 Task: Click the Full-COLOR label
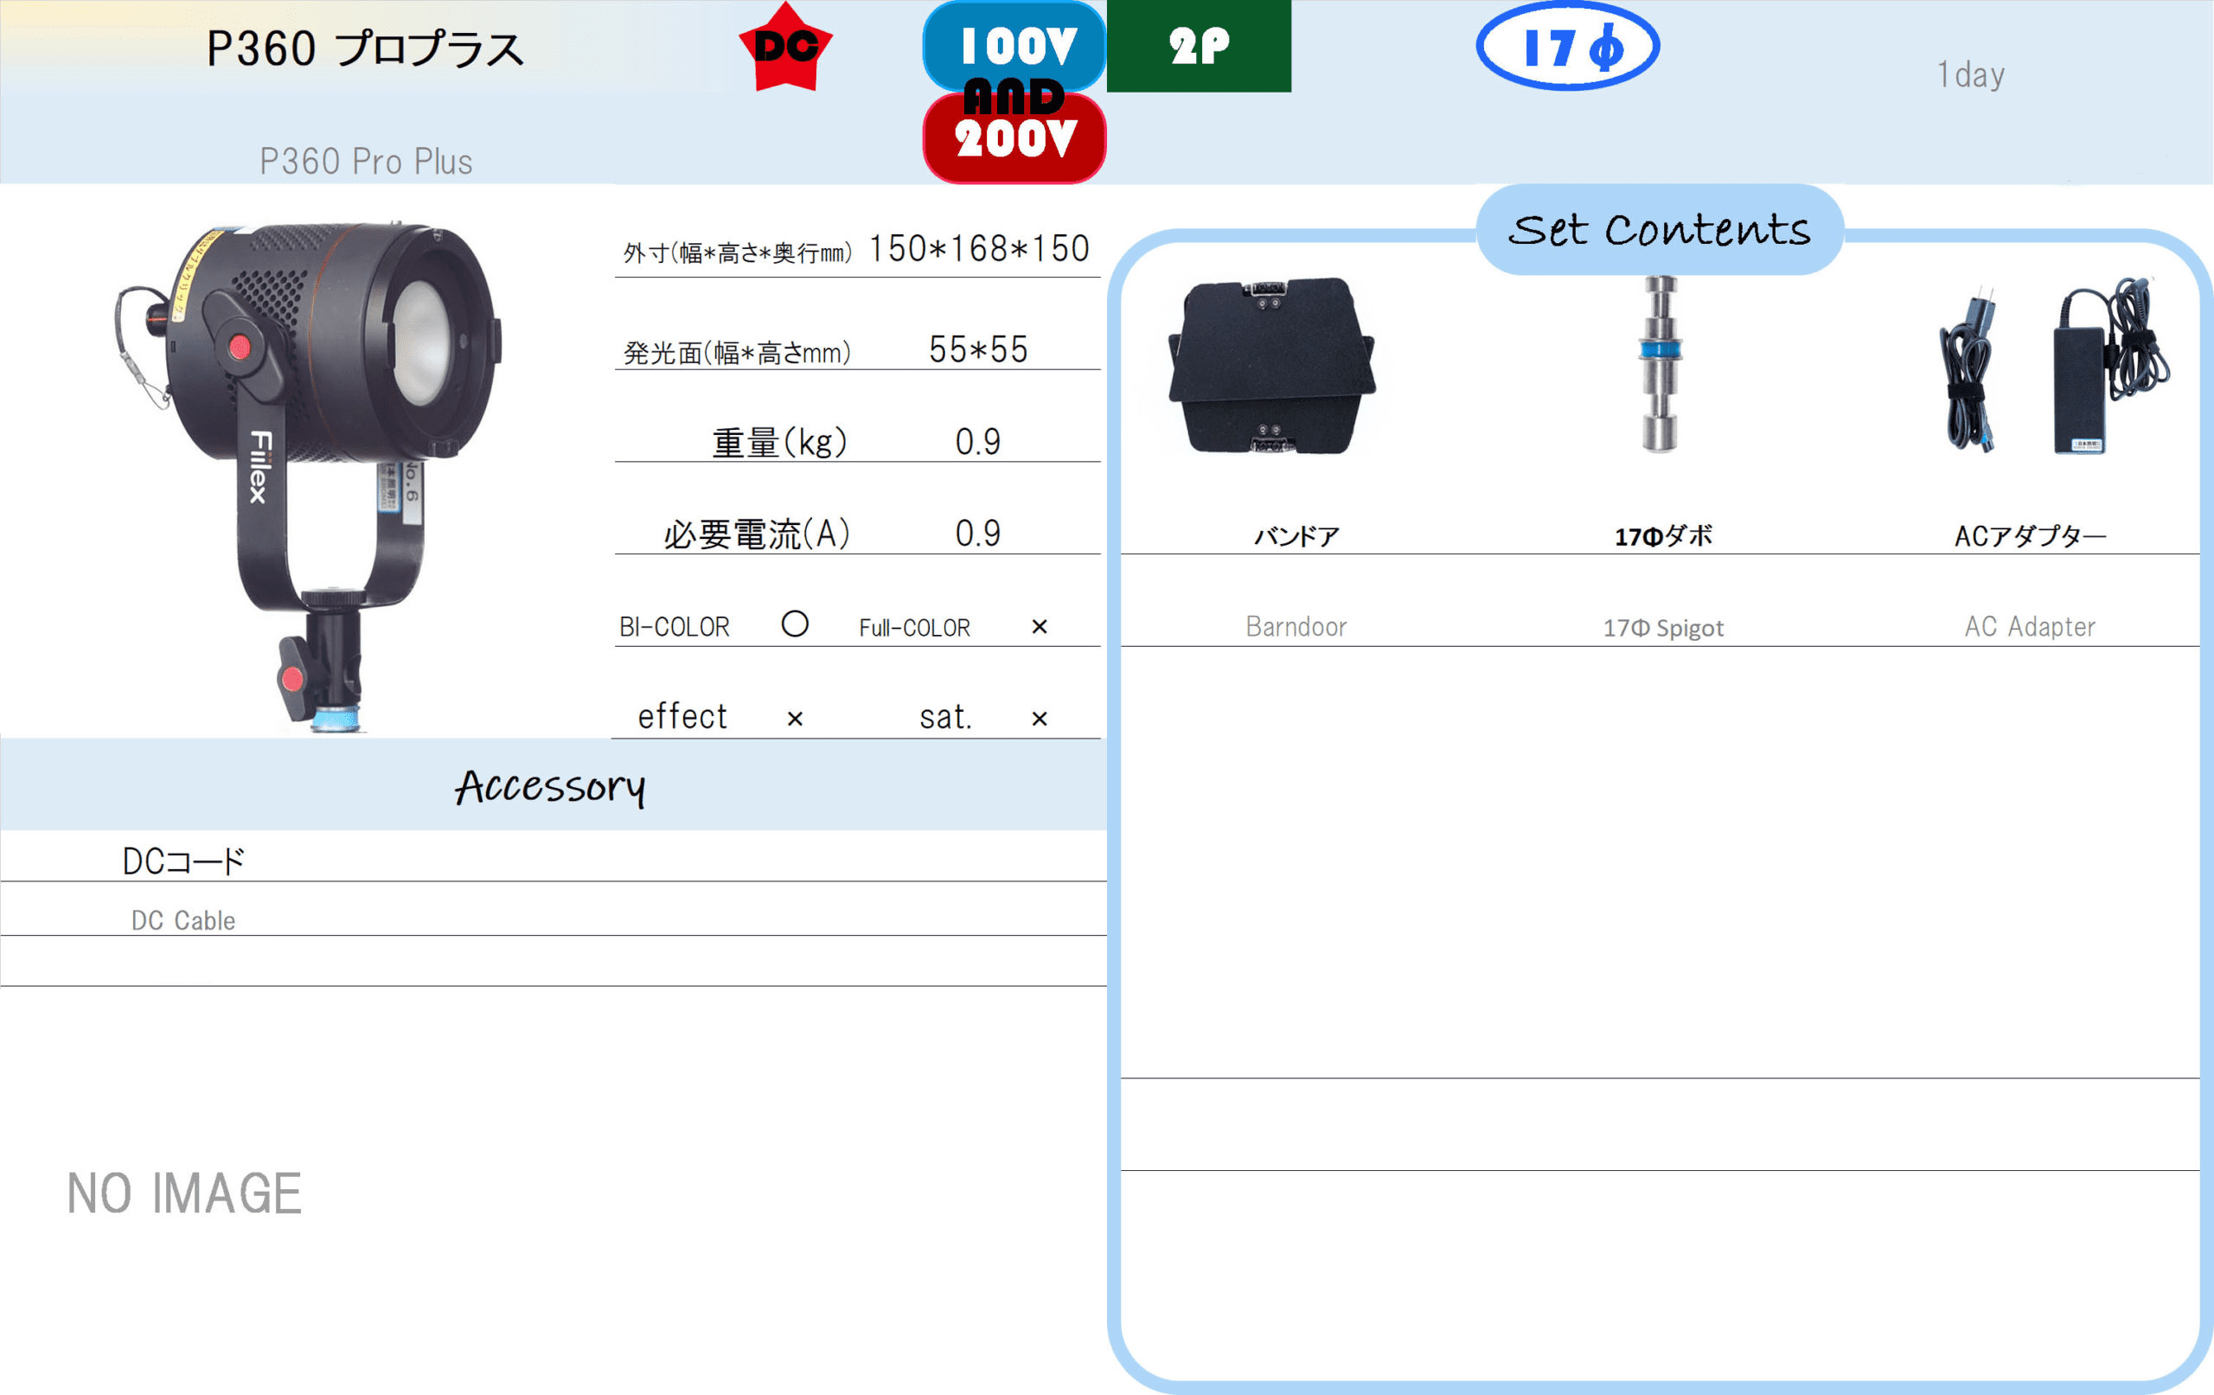[915, 628]
